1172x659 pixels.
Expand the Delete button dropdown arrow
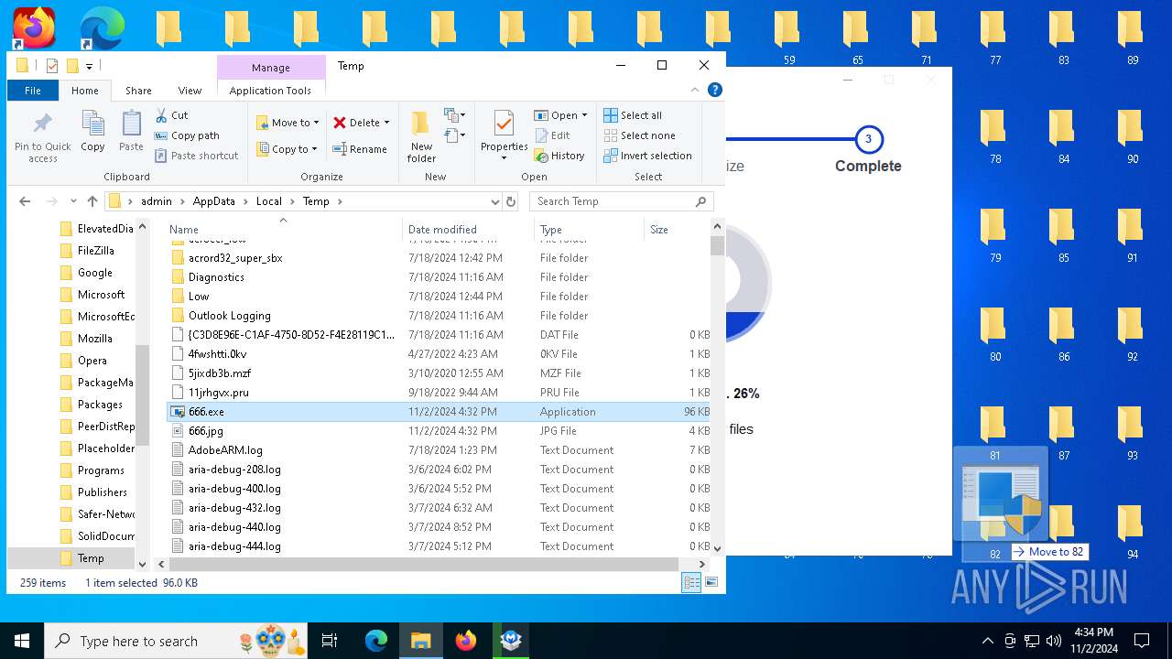point(386,123)
